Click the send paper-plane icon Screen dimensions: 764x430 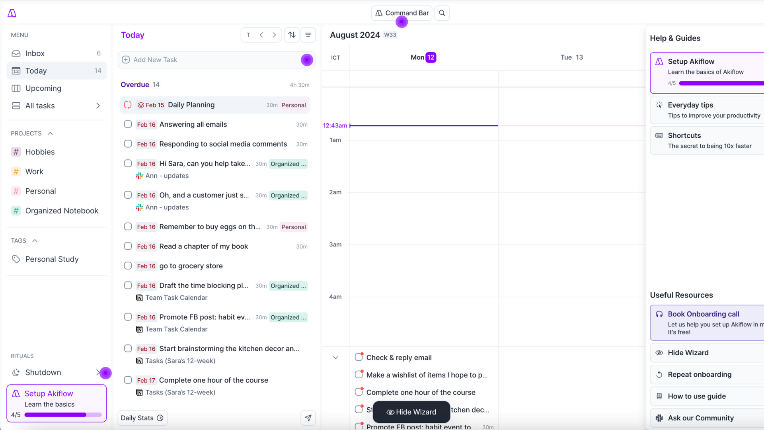(x=308, y=418)
